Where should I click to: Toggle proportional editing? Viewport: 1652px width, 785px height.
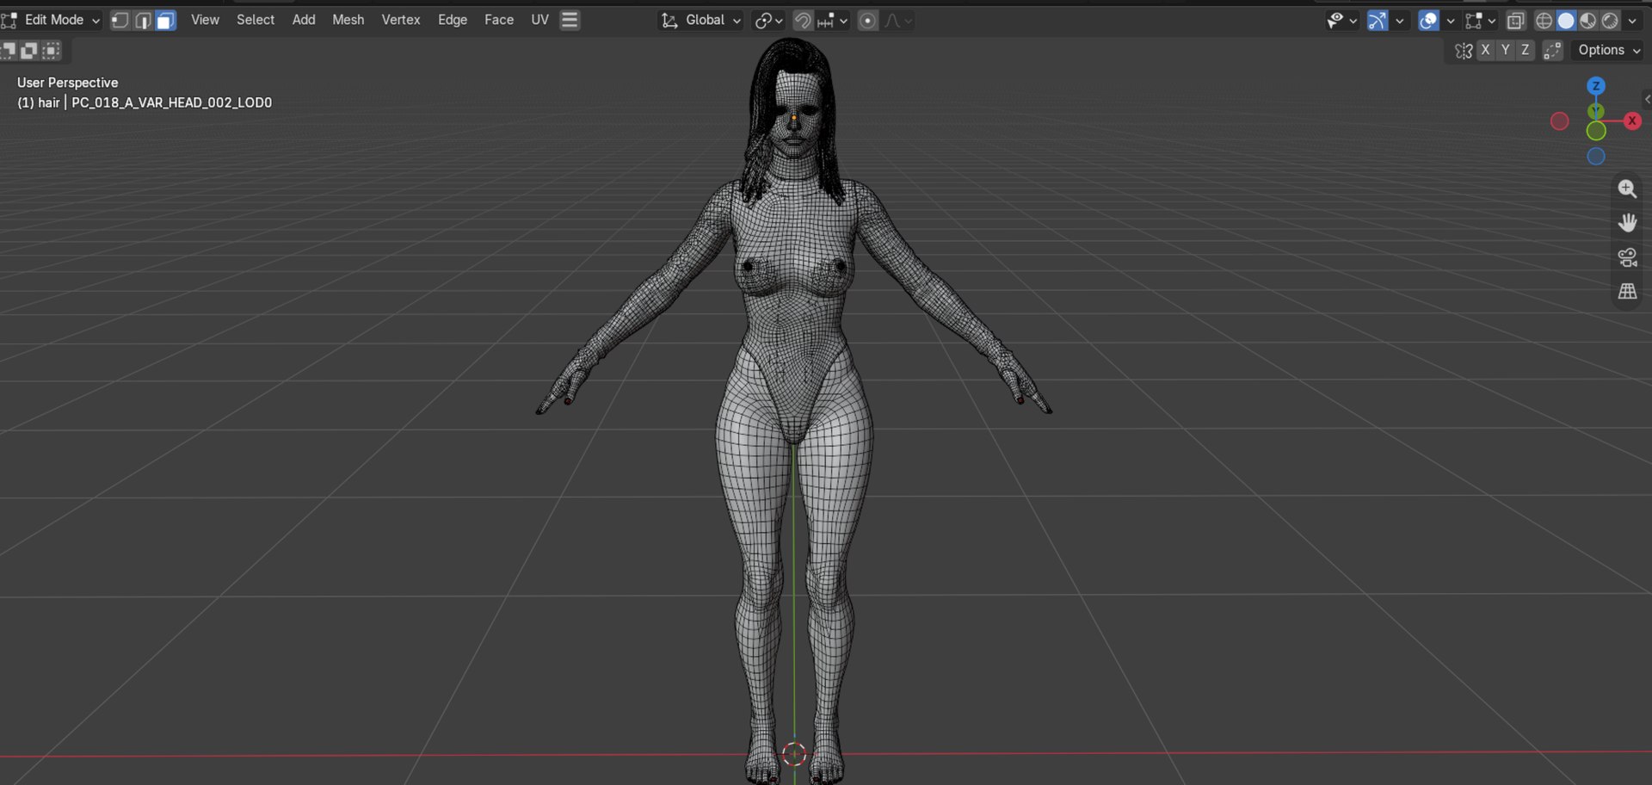click(868, 20)
